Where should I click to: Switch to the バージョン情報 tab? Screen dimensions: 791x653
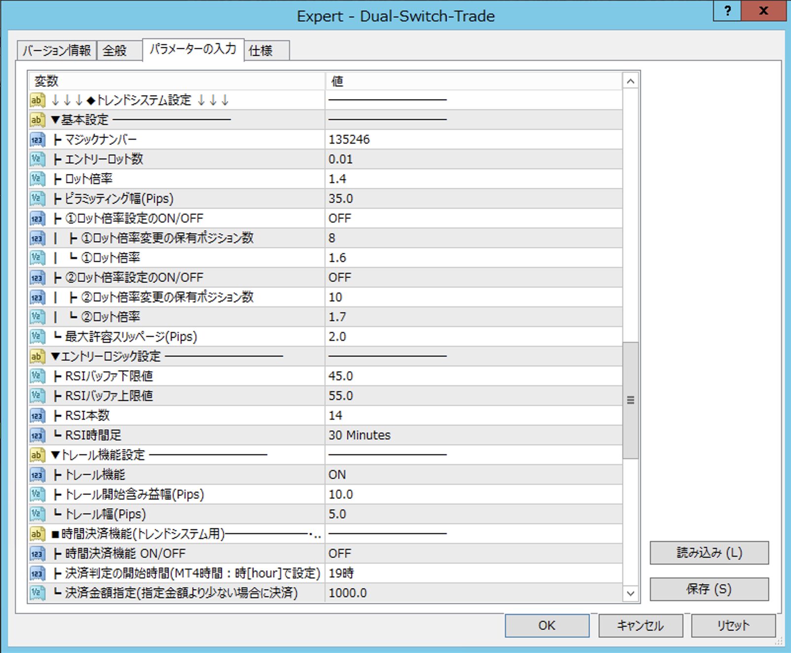pyautogui.click(x=57, y=51)
